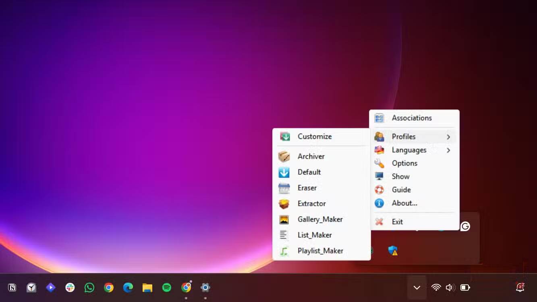Pick the Gallery_Maker profile icon
The width and height of the screenshot is (537, 302).
pyautogui.click(x=284, y=219)
